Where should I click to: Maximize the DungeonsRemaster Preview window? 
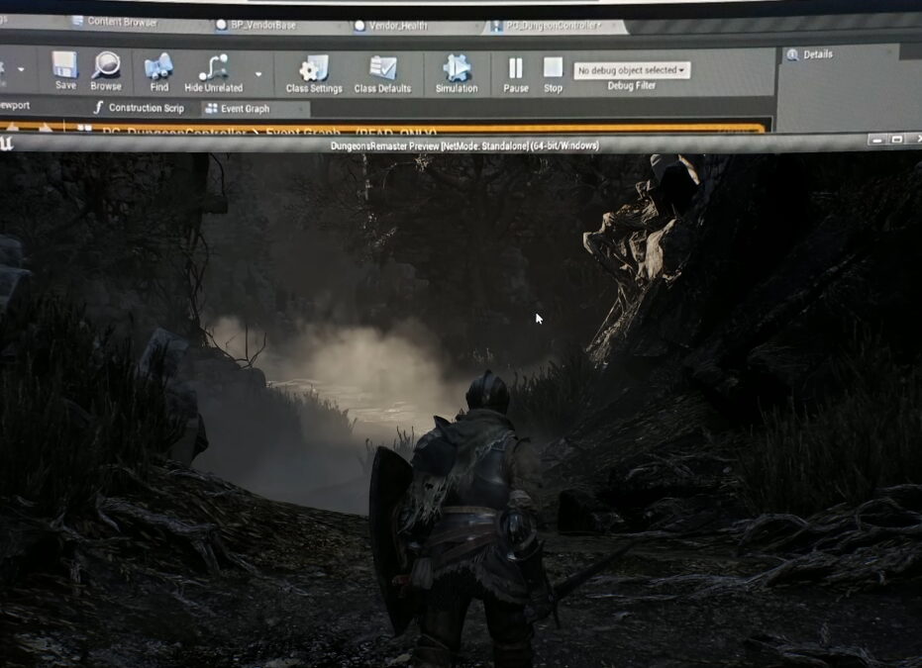click(x=896, y=140)
